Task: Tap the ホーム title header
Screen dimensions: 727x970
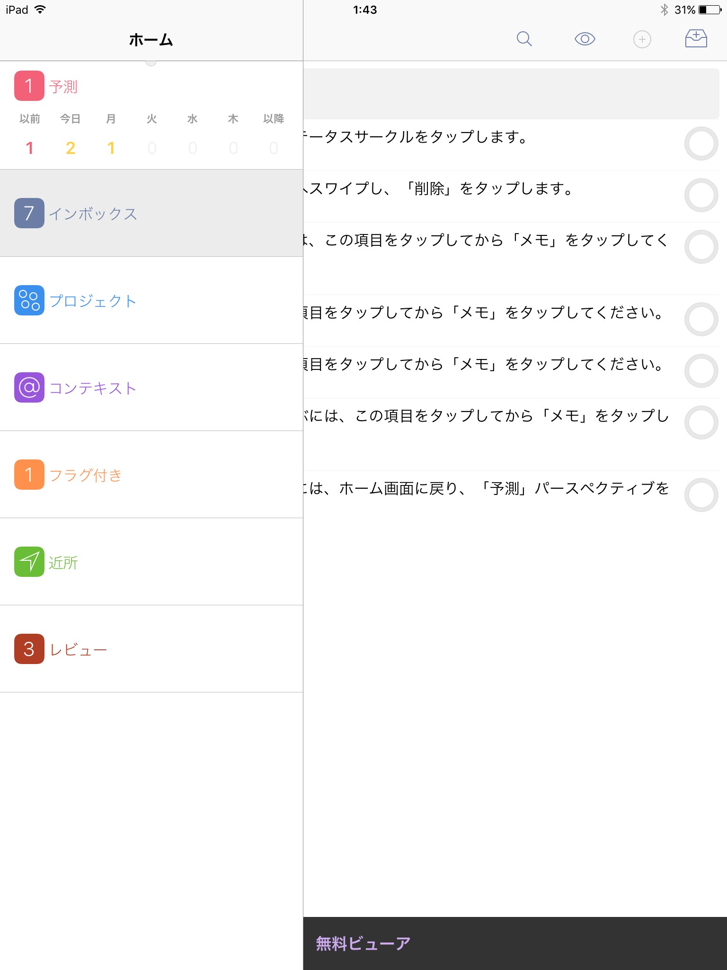Action: pyautogui.click(x=151, y=40)
